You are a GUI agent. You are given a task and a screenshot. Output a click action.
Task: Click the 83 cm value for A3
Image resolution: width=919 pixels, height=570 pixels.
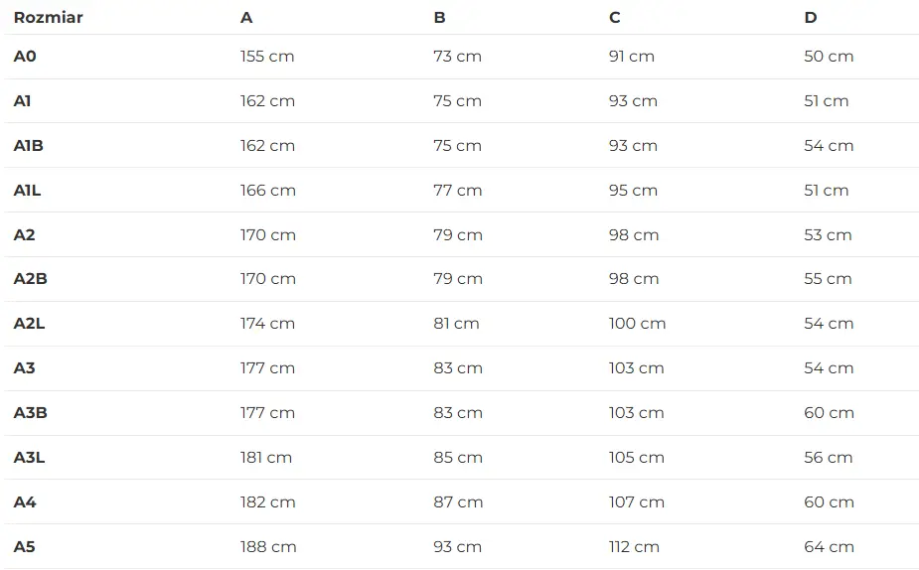coord(458,368)
